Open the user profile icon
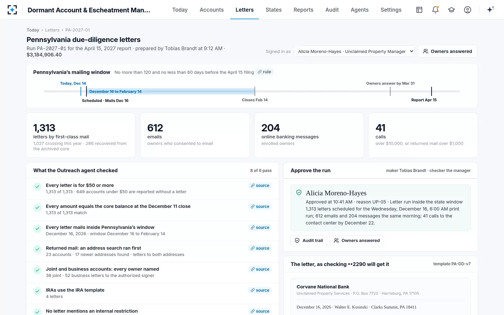This screenshot has height=315, width=504. [x=468, y=10]
